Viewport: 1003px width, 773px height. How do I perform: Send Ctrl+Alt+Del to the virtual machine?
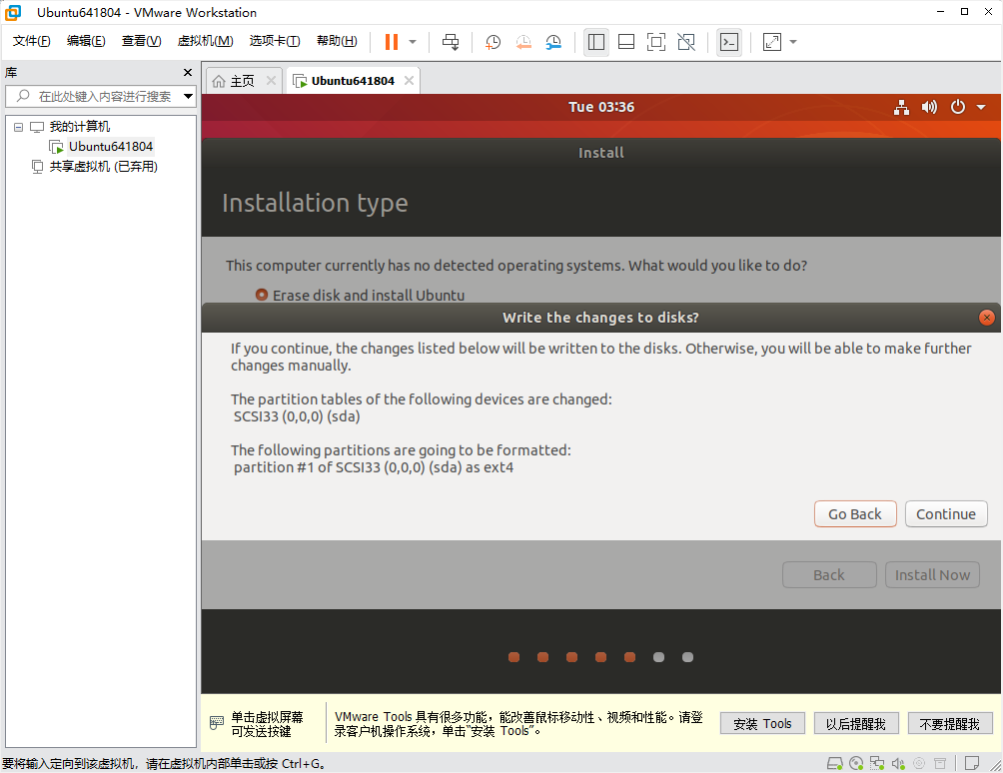click(451, 41)
